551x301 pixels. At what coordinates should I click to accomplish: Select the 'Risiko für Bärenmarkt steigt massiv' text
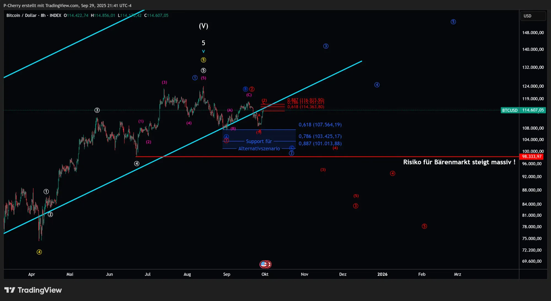(459, 162)
